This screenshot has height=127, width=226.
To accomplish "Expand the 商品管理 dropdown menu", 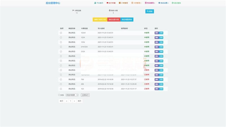I will click(x=150, y=3).
